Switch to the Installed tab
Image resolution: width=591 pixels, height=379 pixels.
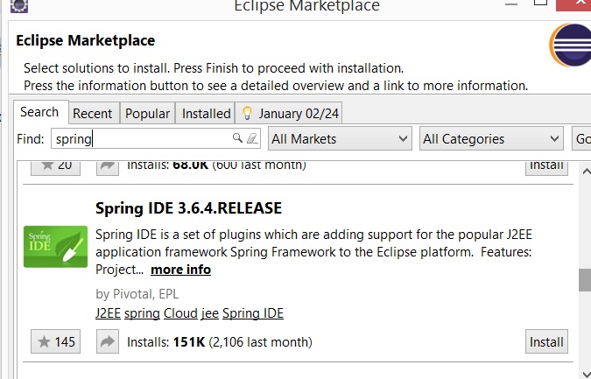pos(206,113)
